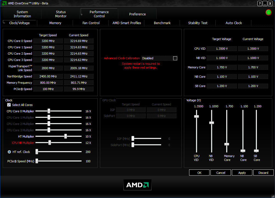Click the red CPU NB Multiplier label
This screenshot has width=275, height=198.
tap(23, 143)
